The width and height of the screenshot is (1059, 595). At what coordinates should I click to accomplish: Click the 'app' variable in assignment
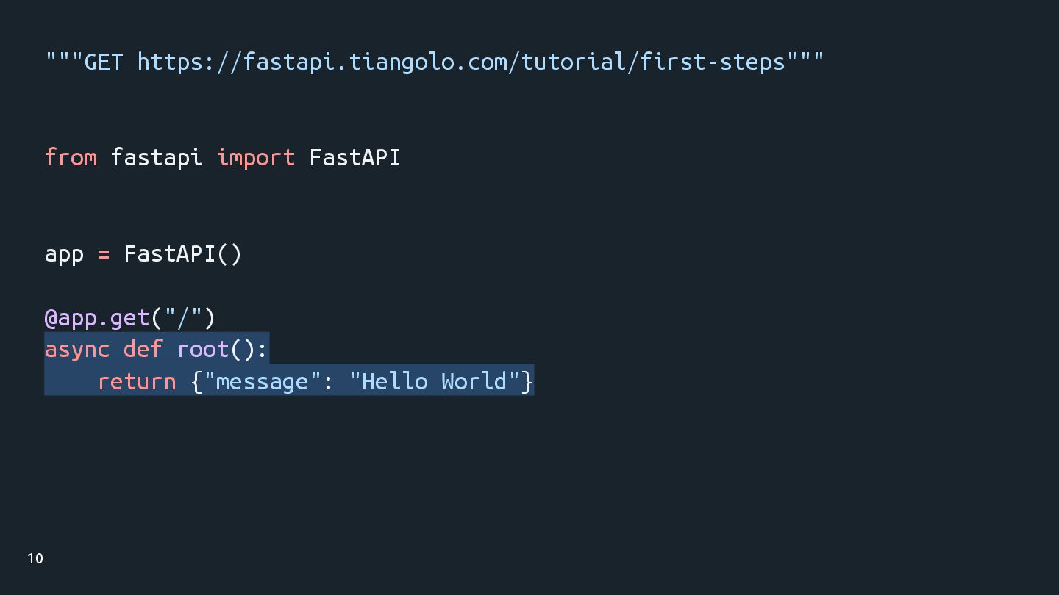(x=64, y=254)
